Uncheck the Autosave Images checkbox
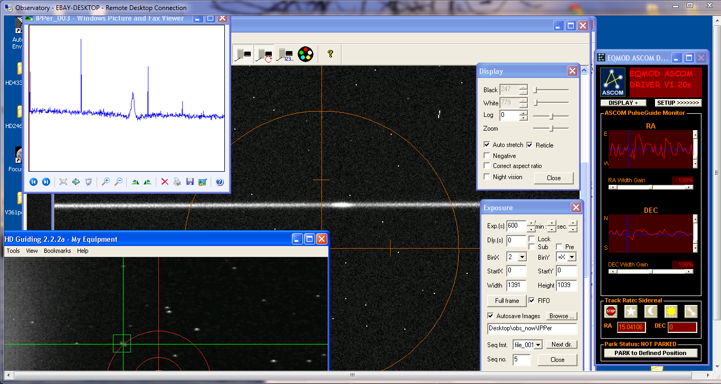 tap(490, 316)
